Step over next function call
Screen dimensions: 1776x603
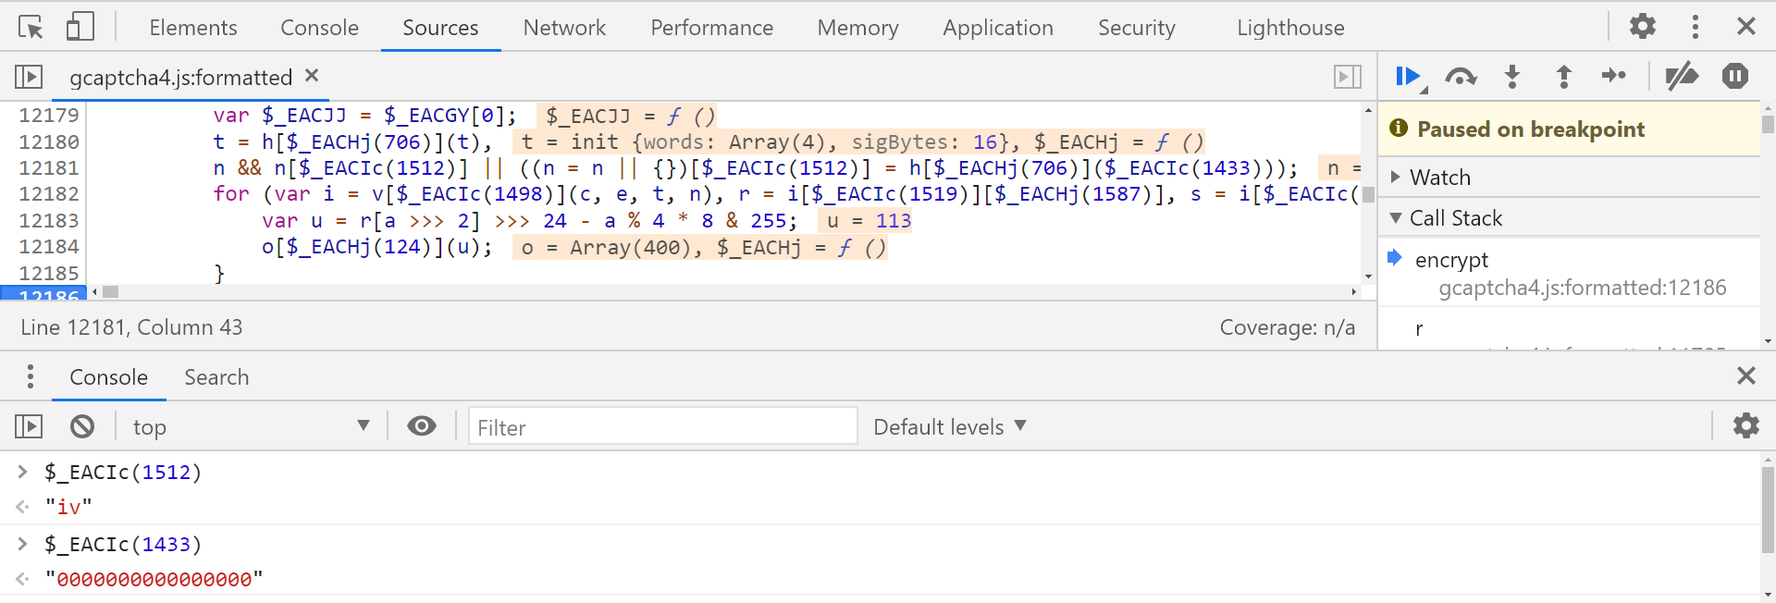coord(1461,77)
